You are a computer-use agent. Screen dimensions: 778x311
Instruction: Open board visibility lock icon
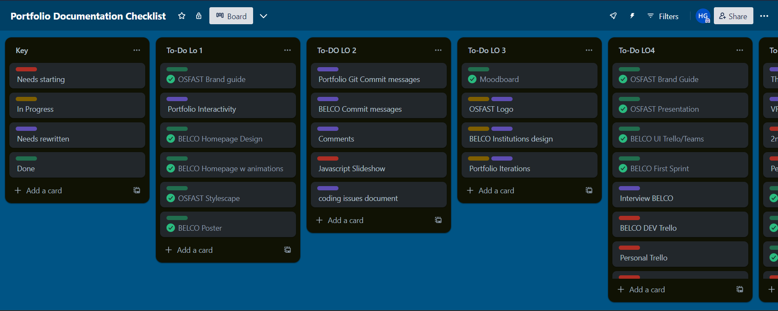[199, 16]
